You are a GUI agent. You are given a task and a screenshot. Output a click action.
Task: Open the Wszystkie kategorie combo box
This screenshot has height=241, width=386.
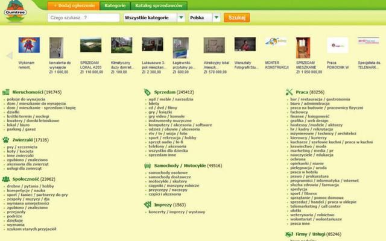154,17
